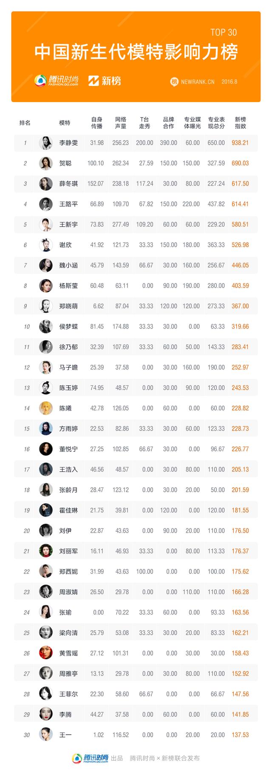Click the 新榜指数 column header

(241, 123)
